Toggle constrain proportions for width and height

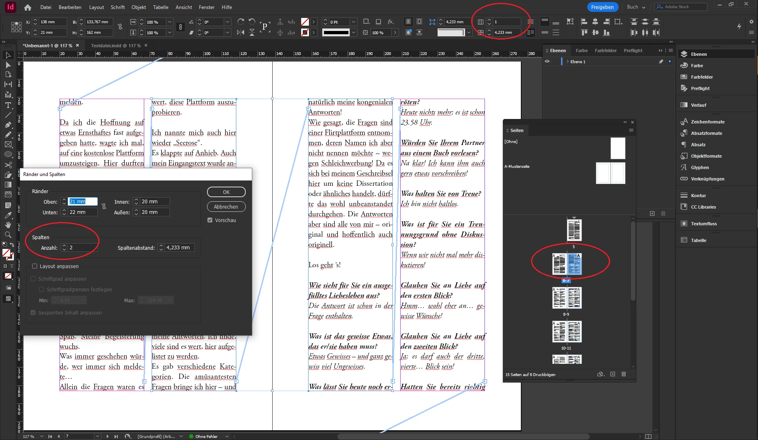pos(120,27)
